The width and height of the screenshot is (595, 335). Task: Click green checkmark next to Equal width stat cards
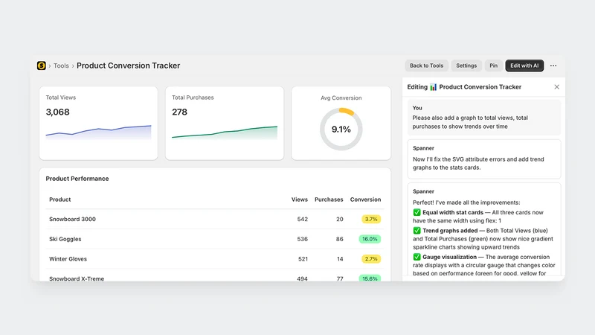[416, 212]
